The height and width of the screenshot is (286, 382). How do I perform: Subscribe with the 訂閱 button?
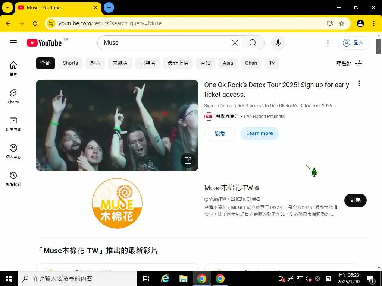(355, 200)
